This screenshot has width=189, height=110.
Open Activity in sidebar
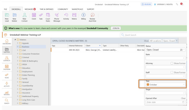(7, 84)
